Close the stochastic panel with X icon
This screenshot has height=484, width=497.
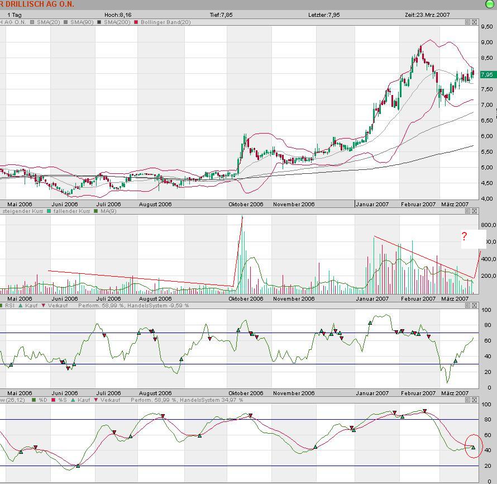[474, 400]
